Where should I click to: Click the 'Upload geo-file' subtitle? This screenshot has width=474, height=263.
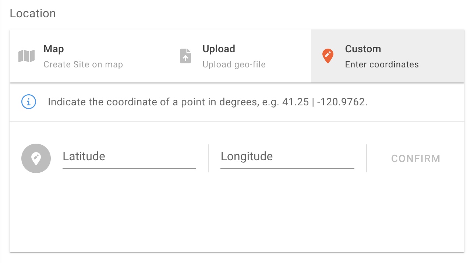234,65
